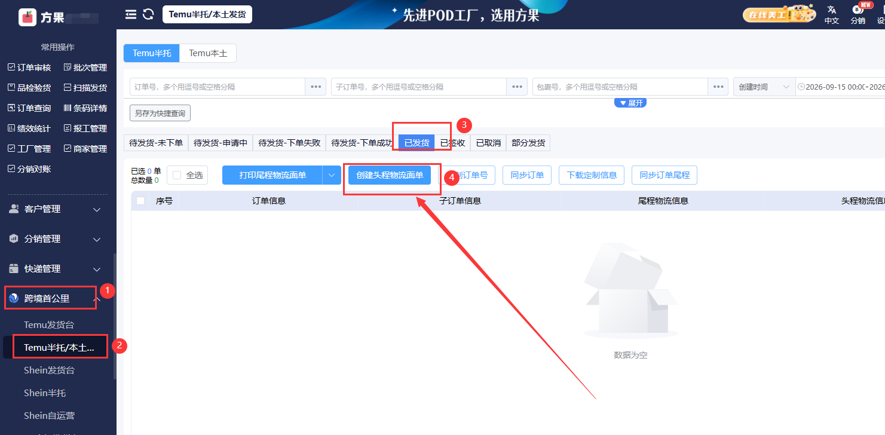Open Shein自运营 in the sidebar
The height and width of the screenshot is (435, 885).
point(49,415)
